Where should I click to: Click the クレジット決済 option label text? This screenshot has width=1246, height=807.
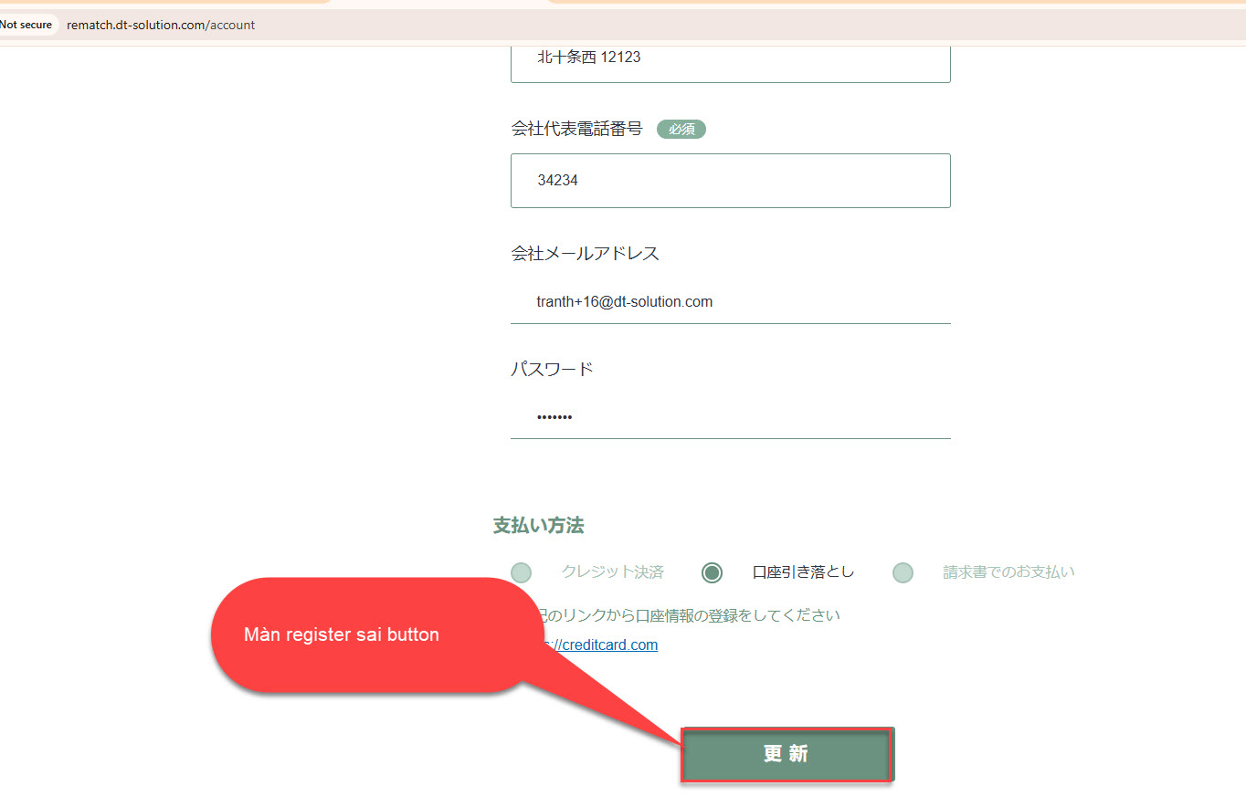[x=612, y=572]
